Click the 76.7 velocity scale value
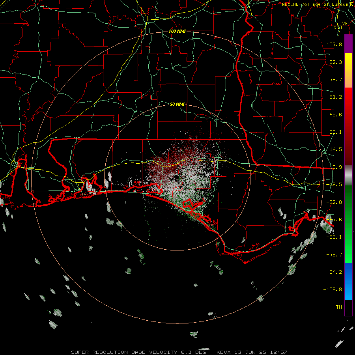The image size is (355, 355). click(336, 79)
